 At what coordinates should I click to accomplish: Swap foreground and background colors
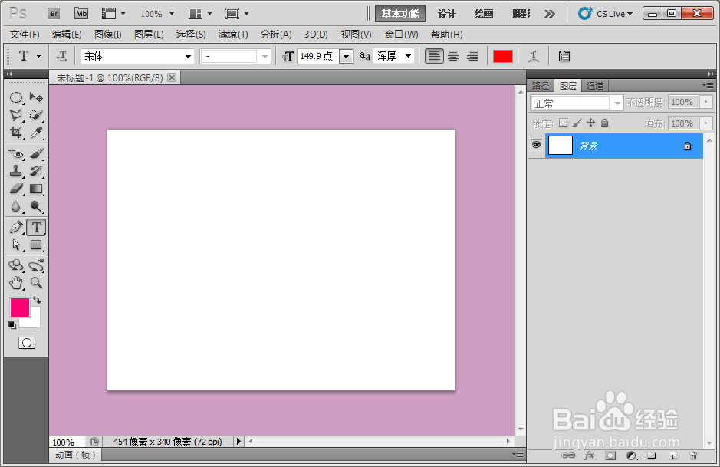pos(37,300)
